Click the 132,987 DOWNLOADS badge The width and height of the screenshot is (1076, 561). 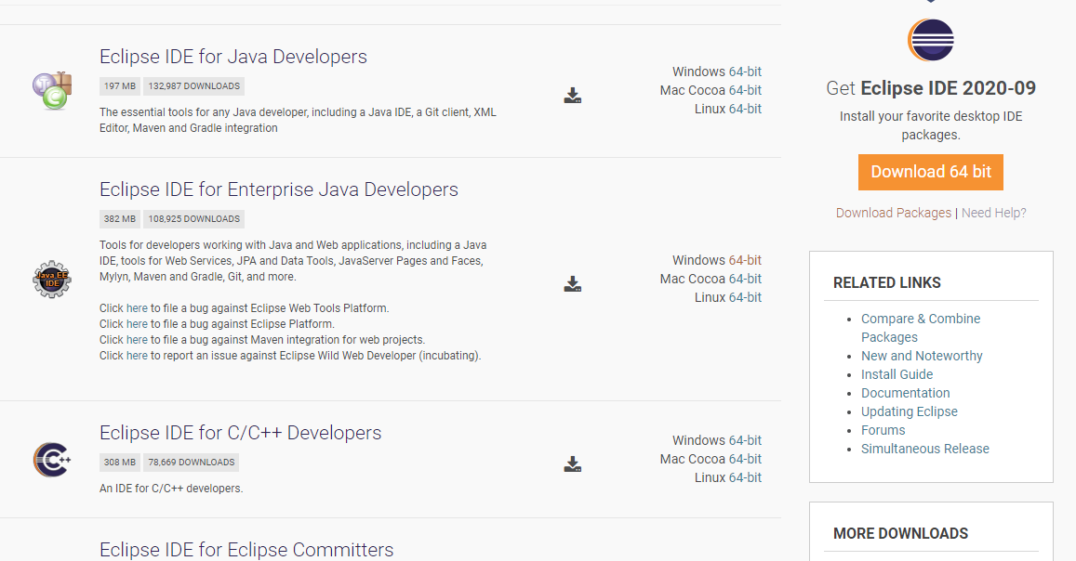click(194, 86)
